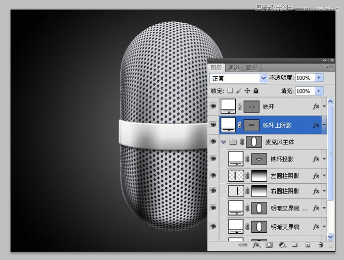
Task: Click the layers scrollbar down arrow
Action: [330, 237]
